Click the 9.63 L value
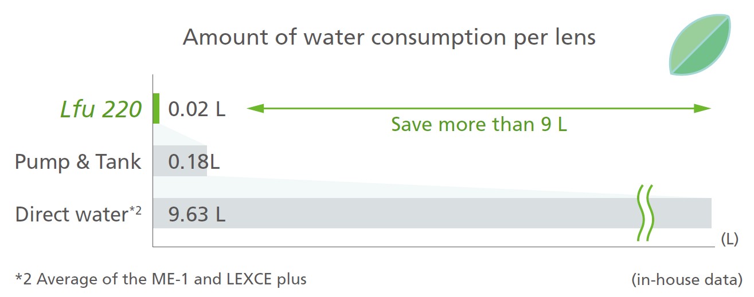 (x=197, y=214)
